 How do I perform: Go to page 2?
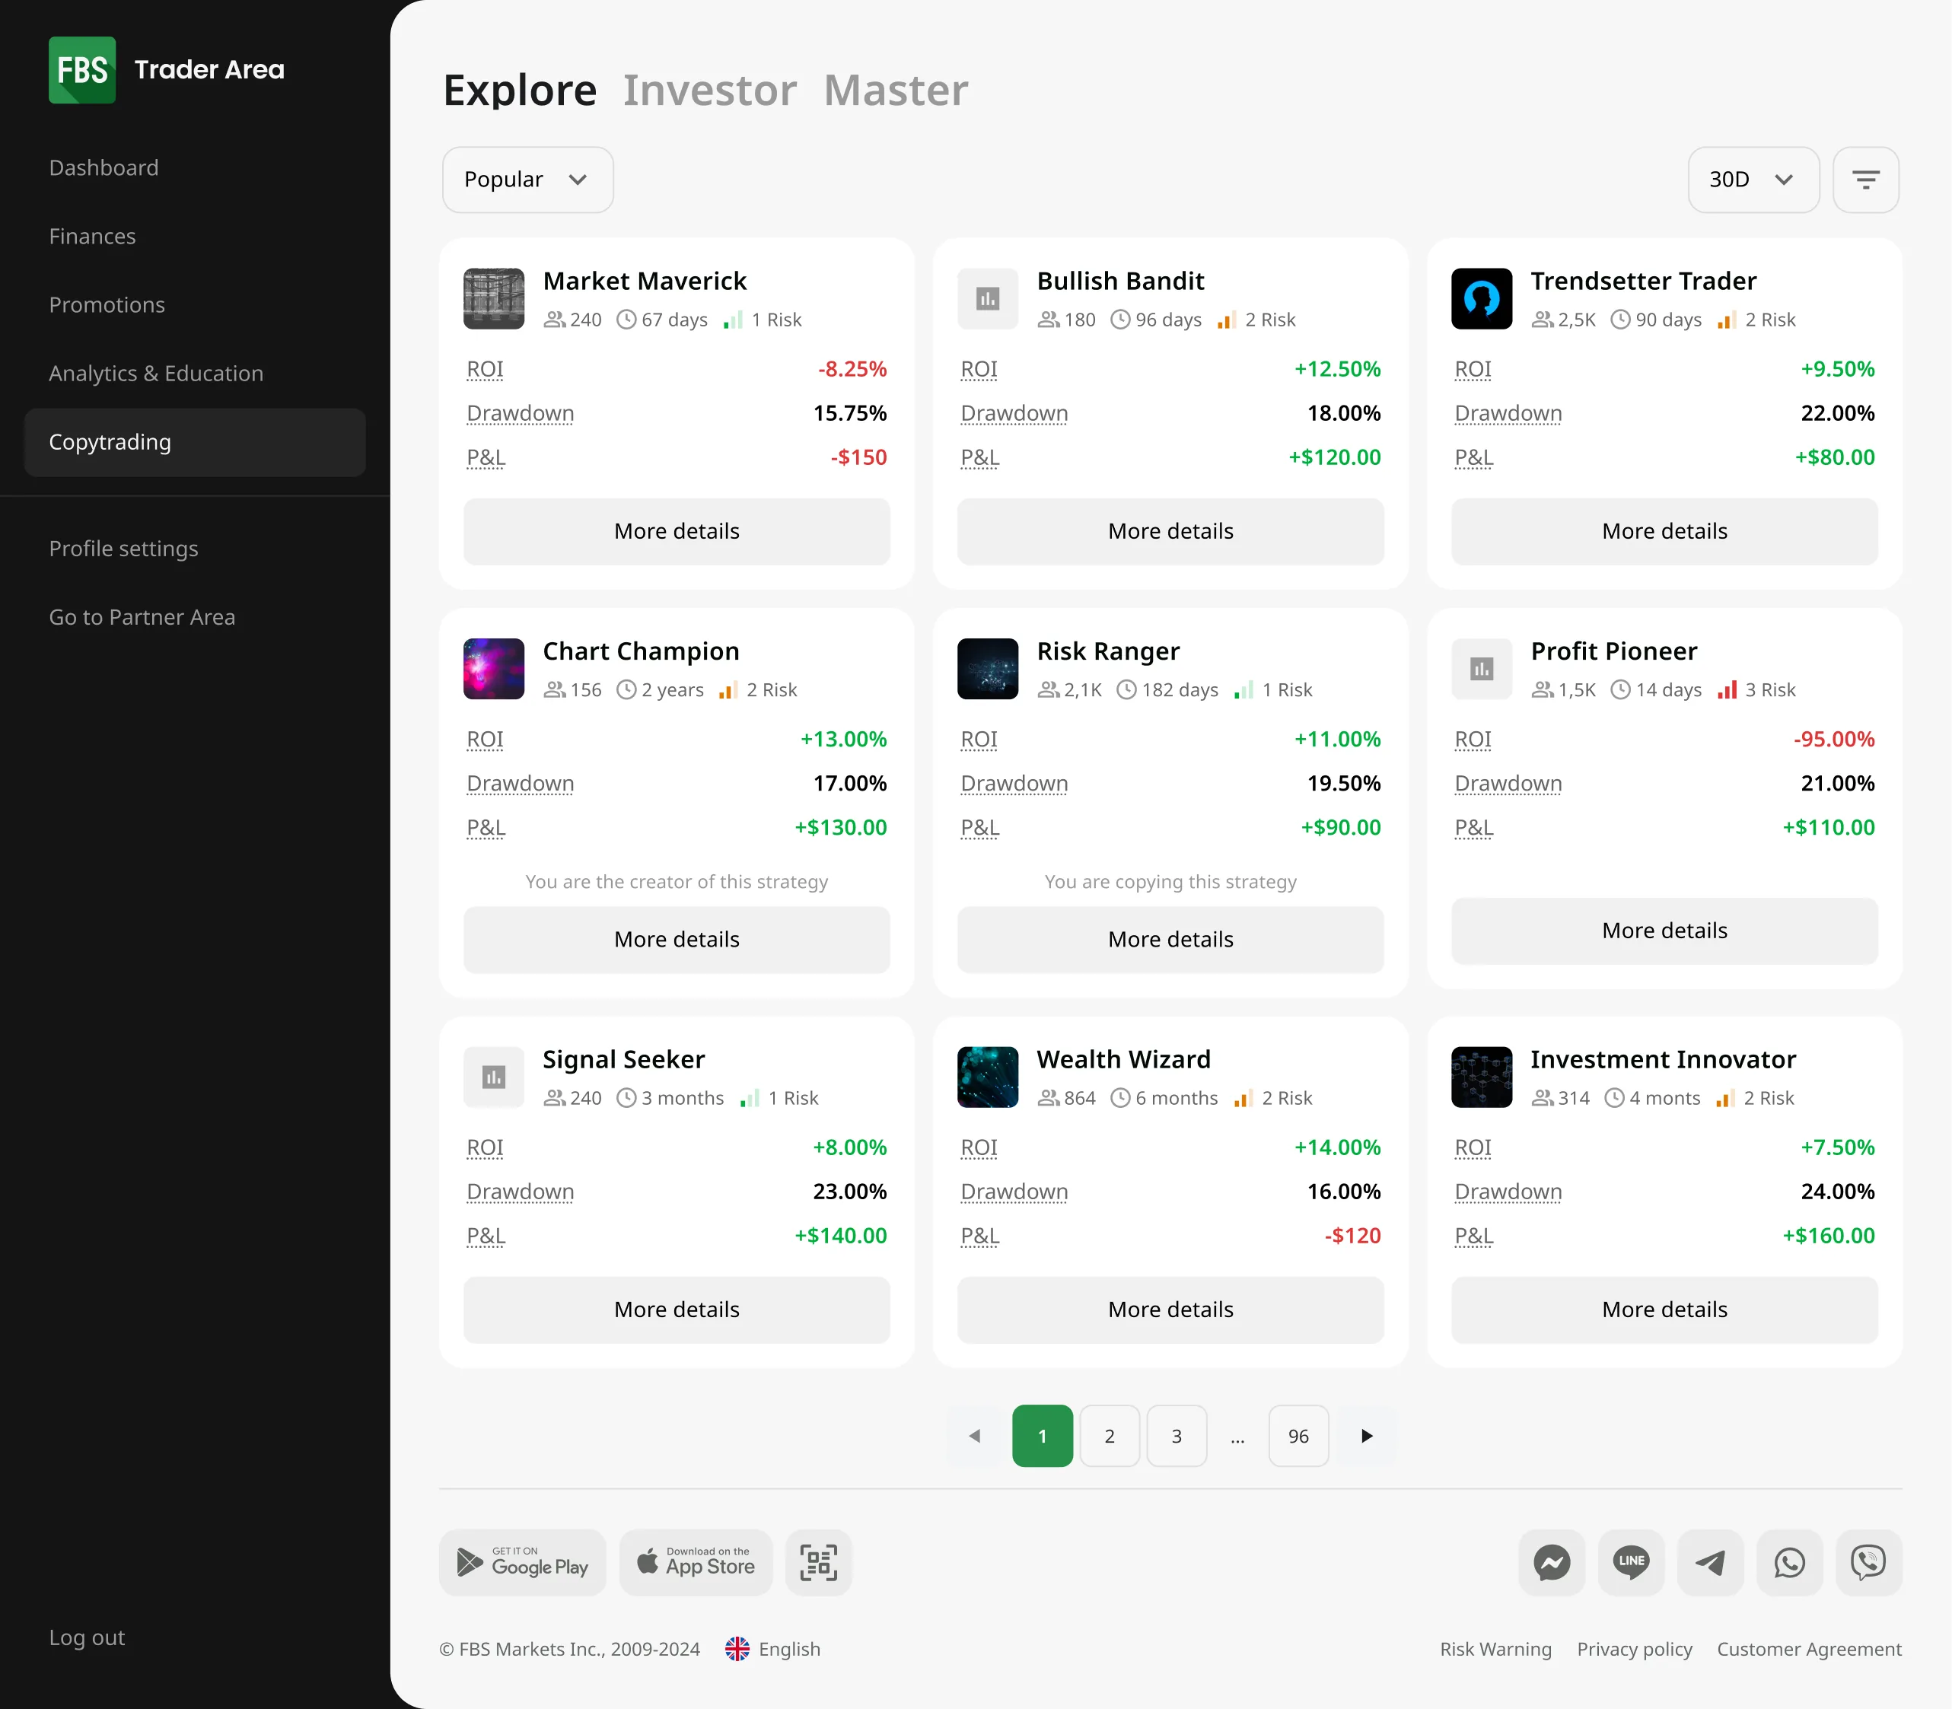click(x=1109, y=1435)
